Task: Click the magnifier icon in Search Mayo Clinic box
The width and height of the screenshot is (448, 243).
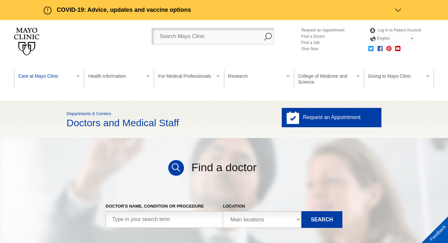Action: coord(268,36)
